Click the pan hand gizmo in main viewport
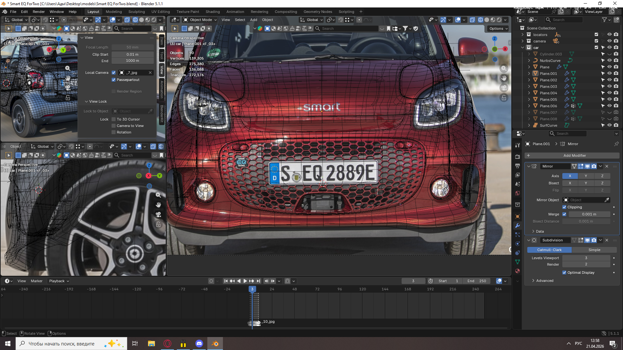 (504, 78)
